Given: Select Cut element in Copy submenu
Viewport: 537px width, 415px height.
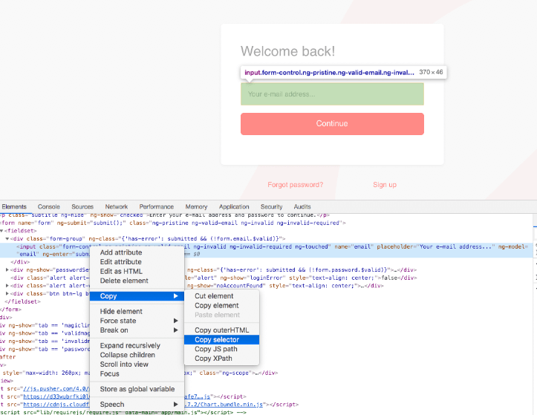Looking at the screenshot, I should coord(221,296).
